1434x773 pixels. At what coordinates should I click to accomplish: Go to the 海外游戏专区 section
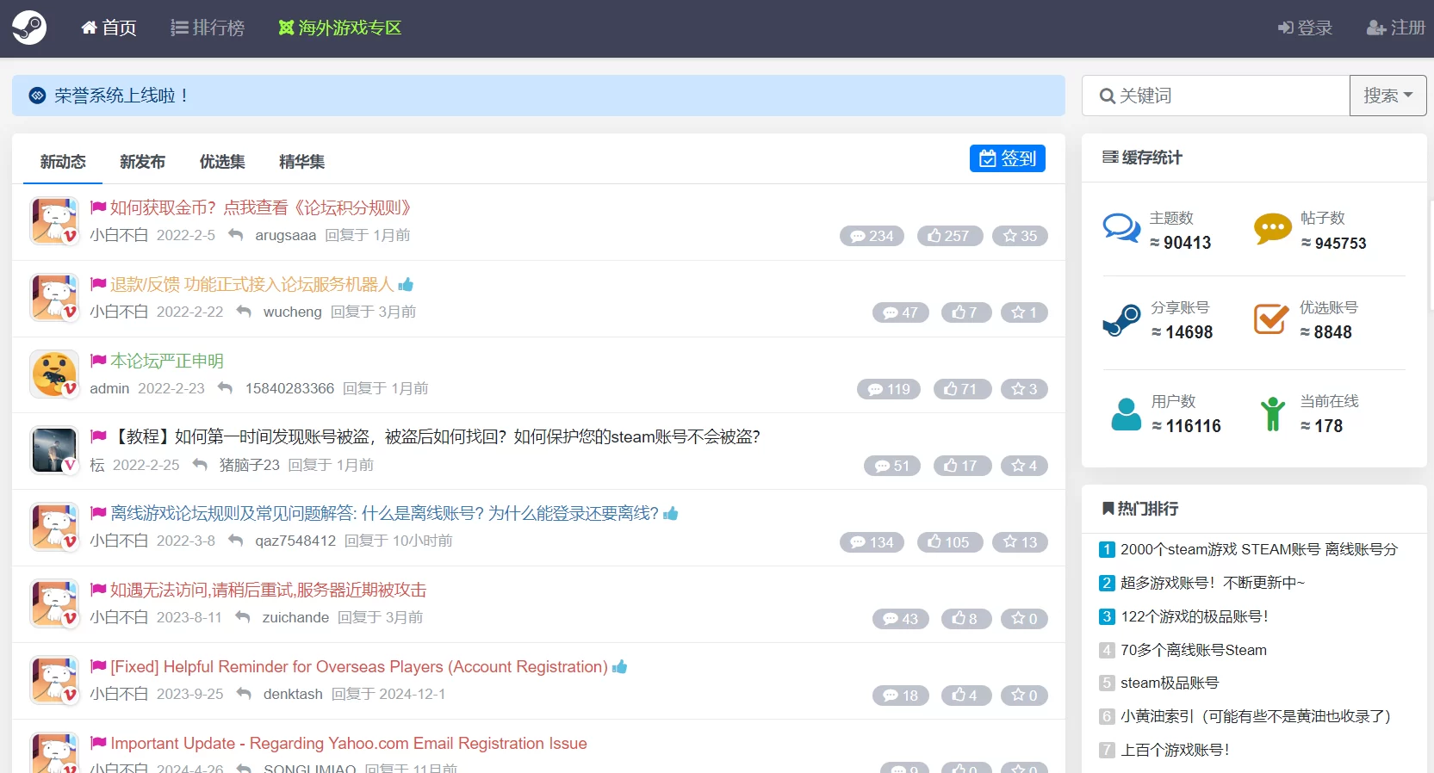pos(340,28)
